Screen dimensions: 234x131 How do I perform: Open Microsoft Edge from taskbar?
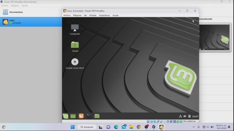[116, 127]
